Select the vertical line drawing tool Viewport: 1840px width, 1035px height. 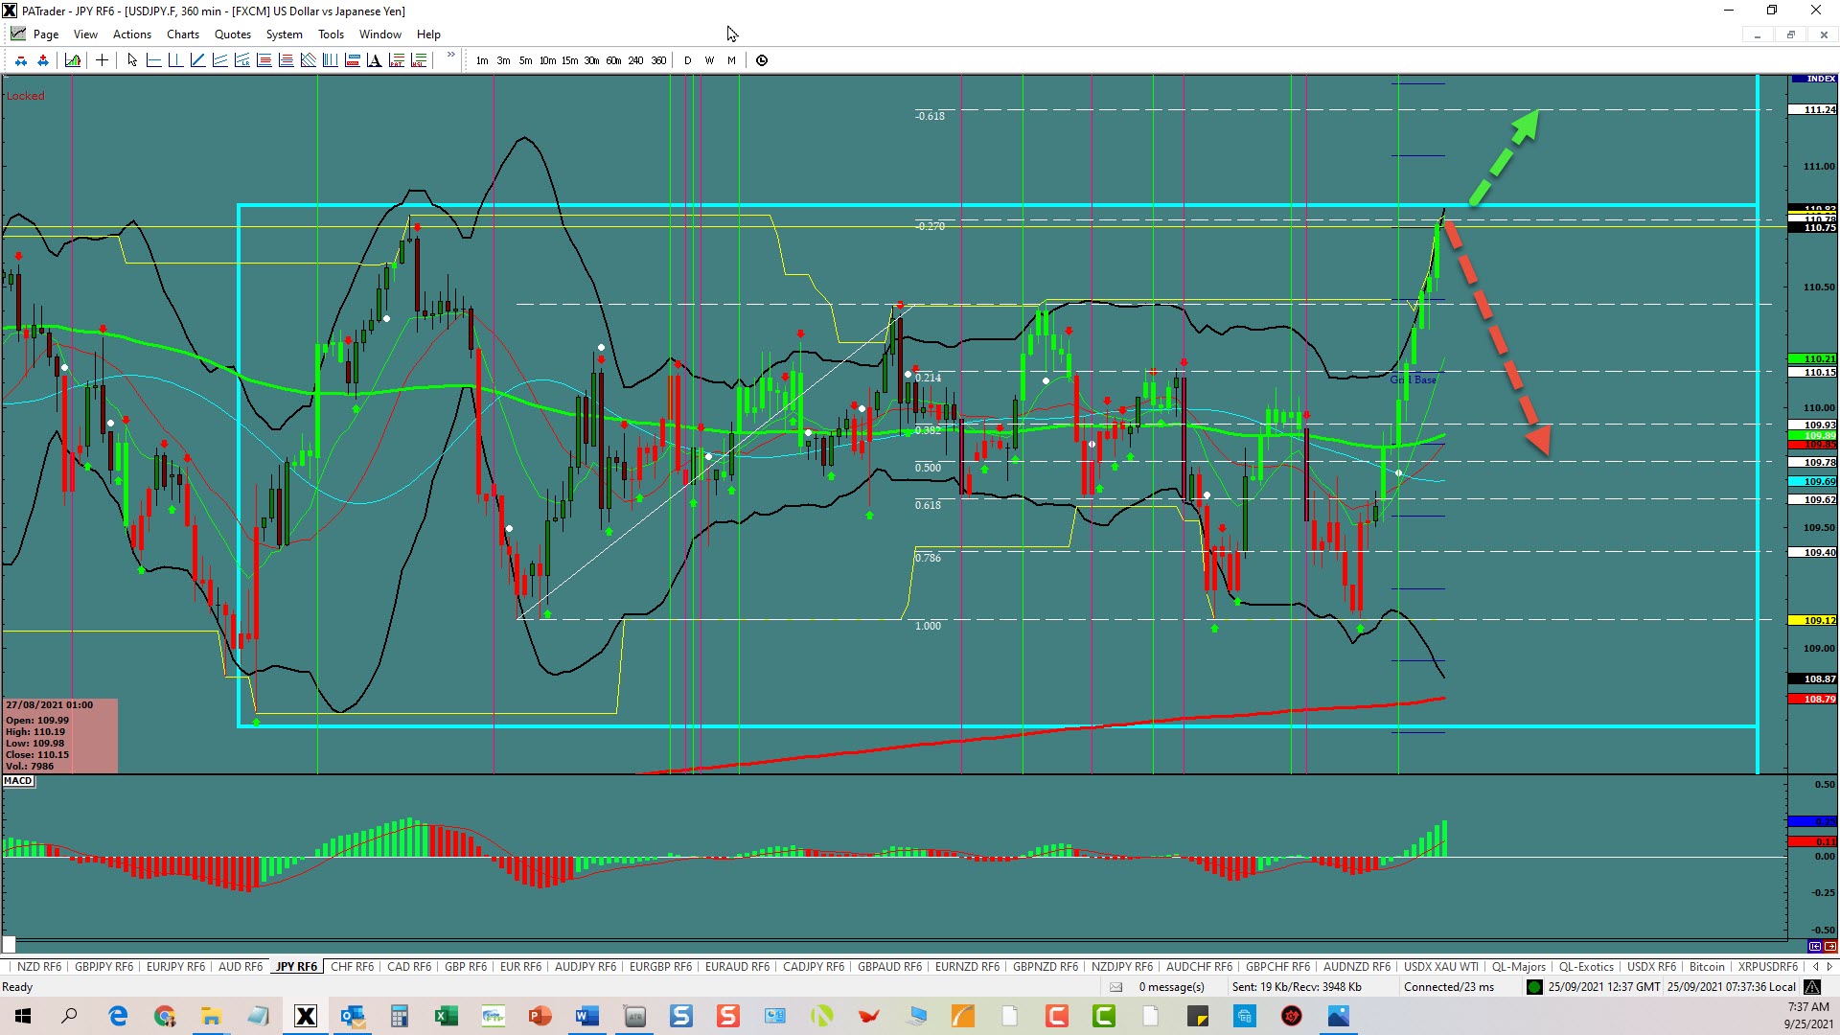175,60
